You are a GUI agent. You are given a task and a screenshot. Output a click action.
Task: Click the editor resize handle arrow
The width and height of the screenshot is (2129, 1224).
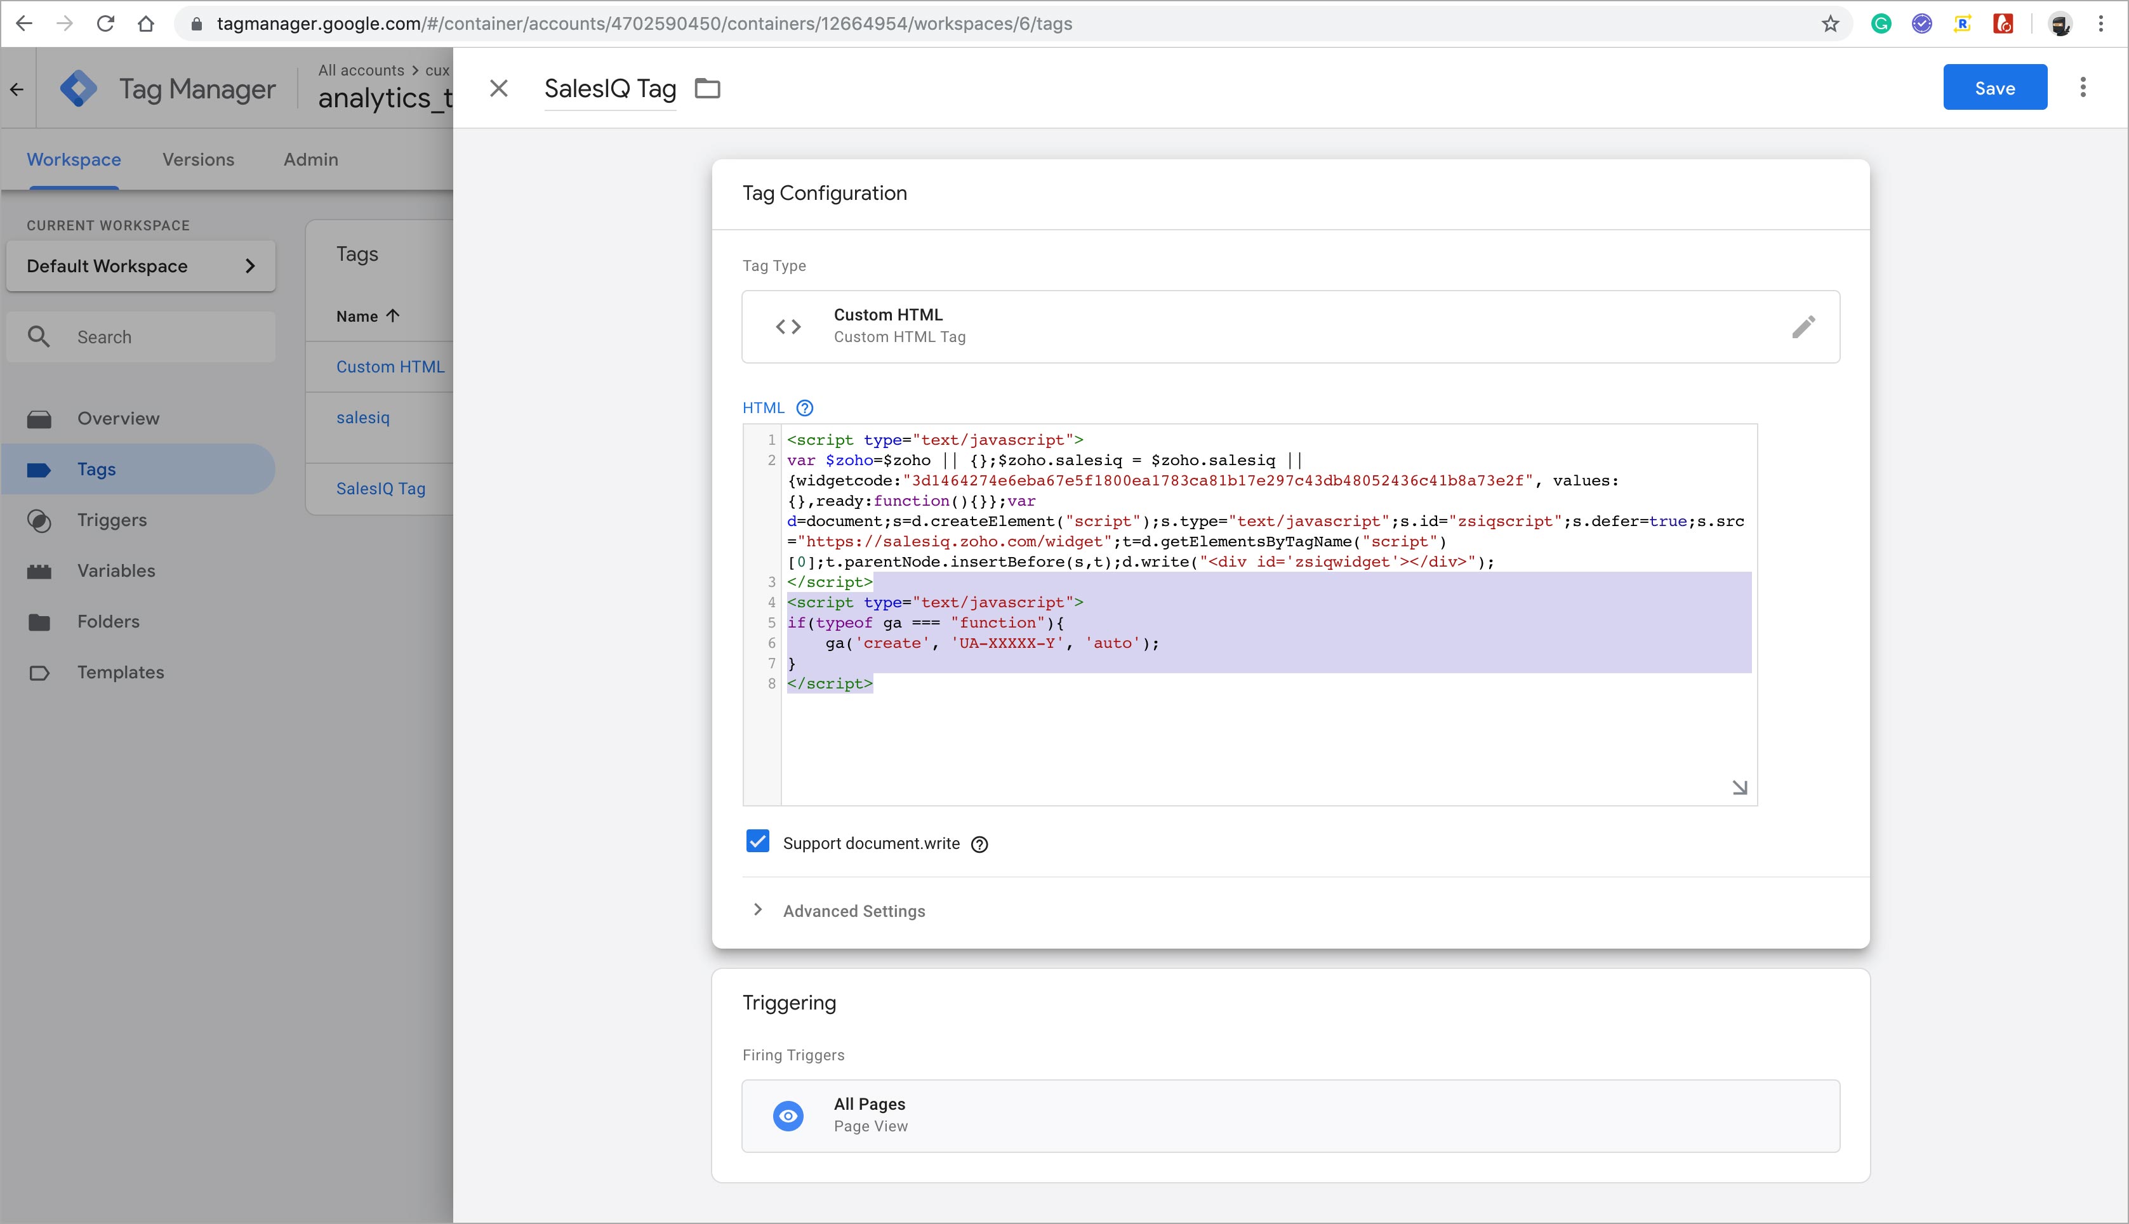pos(1740,787)
